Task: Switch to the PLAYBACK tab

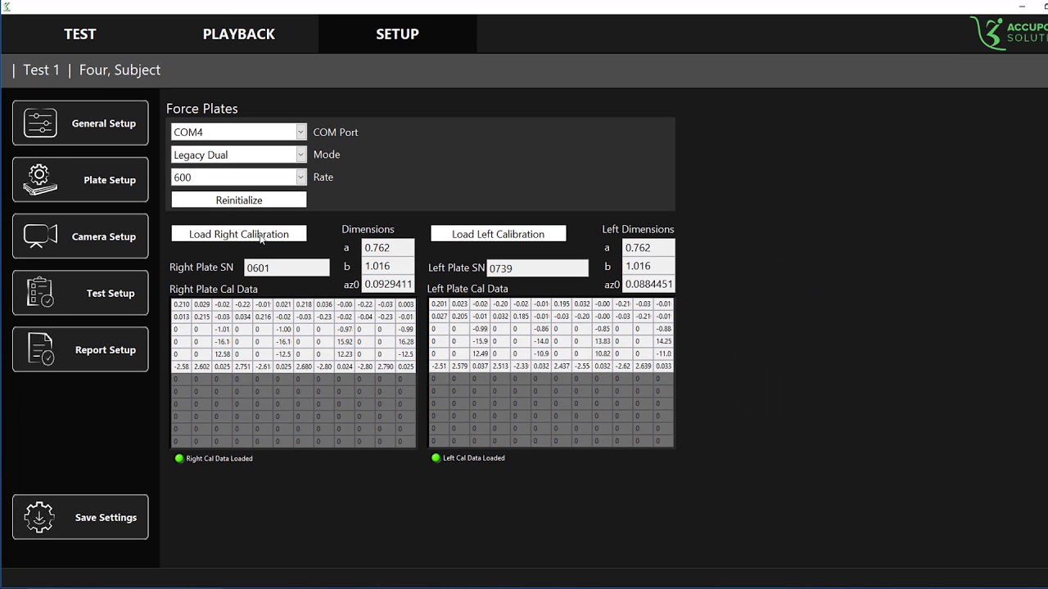Action: click(x=238, y=34)
